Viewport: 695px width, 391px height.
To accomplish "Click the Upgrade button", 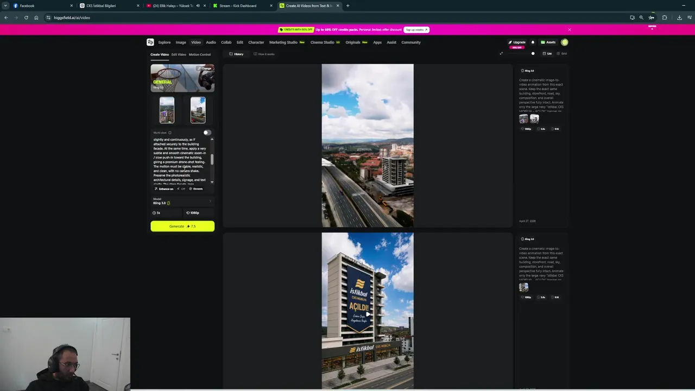I will [x=517, y=42].
